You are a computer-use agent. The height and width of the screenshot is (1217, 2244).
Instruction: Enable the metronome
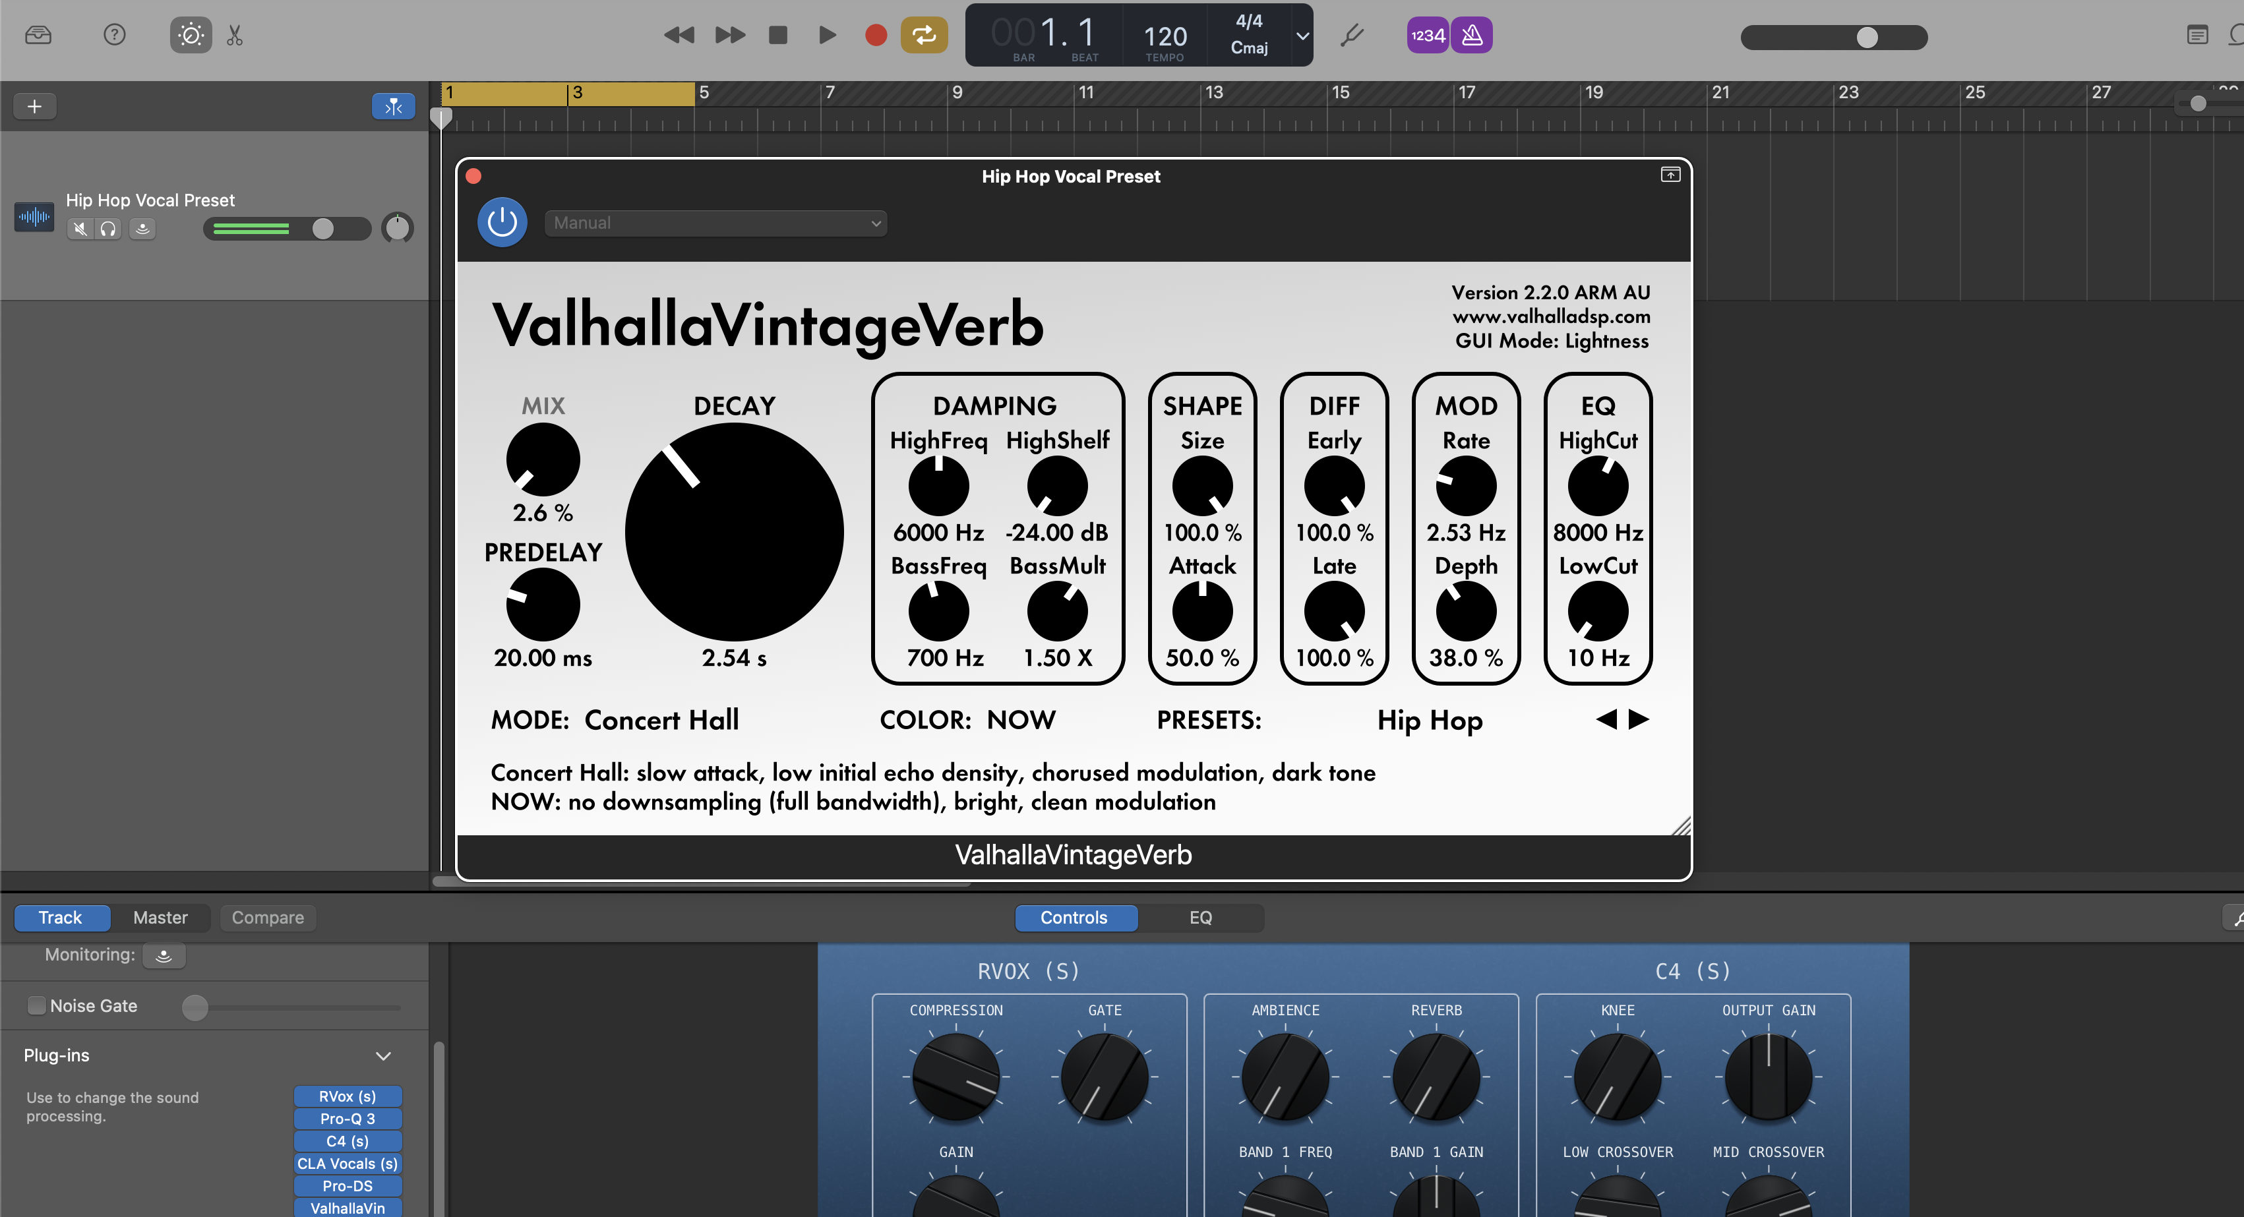[1472, 35]
